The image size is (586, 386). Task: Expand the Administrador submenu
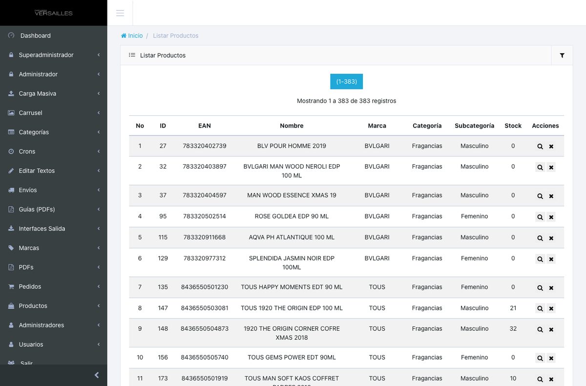click(x=54, y=74)
